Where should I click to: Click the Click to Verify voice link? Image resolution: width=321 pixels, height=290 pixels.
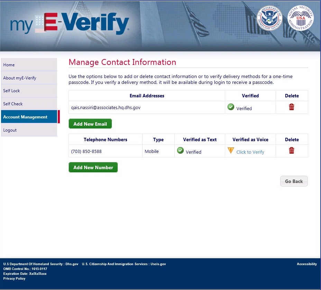click(x=250, y=152)
